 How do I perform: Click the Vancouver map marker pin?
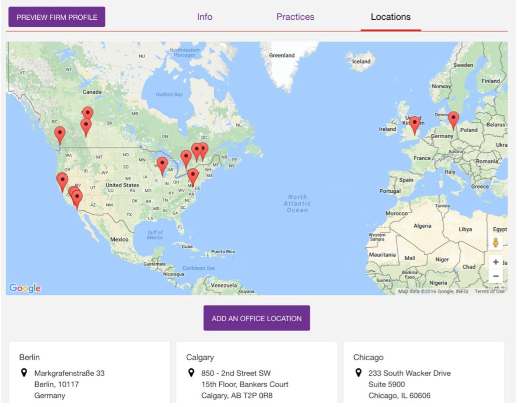click(60, 132)
